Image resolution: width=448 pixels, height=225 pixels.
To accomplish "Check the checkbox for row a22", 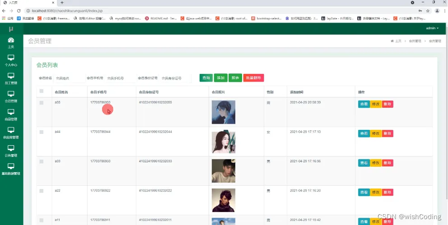I will [x=42, y=191].
